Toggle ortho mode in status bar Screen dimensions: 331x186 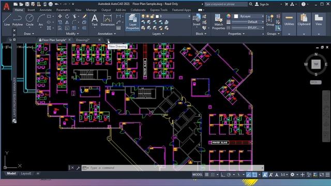pyautogui.click(x=223, y=175)
